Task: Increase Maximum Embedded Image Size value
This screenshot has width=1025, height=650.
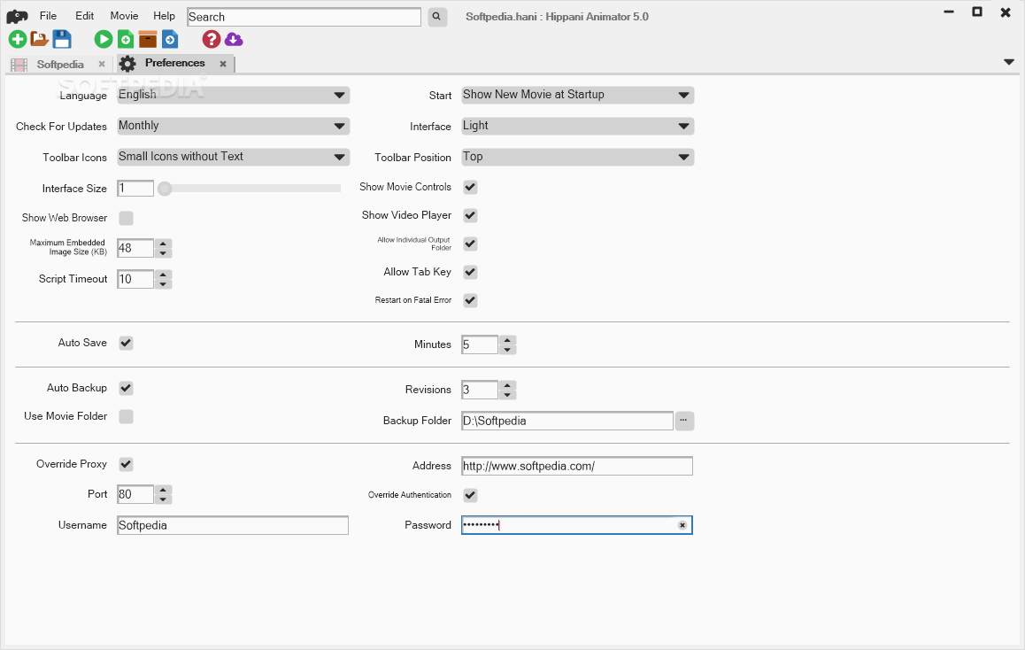Action: point(164,244)
